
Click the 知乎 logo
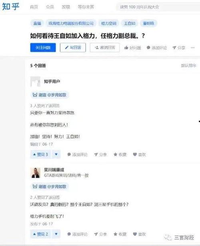pyautogui.click(x=11, y=6)
